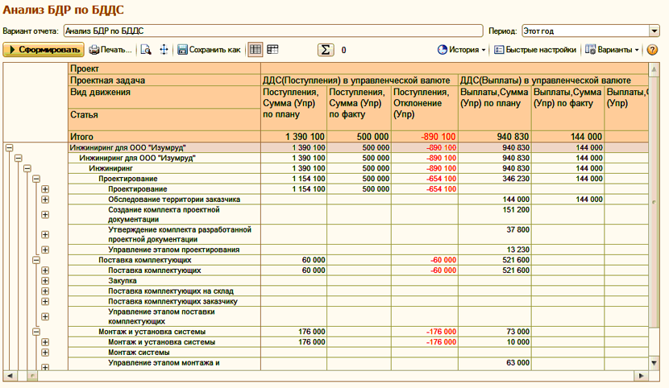The image size is (669, 388).
Task: Click the Sigma sum calculation icon
Action: tap(326, 50)
